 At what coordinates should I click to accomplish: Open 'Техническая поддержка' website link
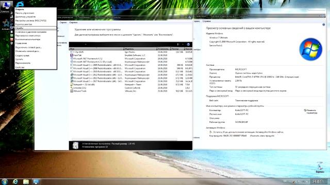[246, 101]
